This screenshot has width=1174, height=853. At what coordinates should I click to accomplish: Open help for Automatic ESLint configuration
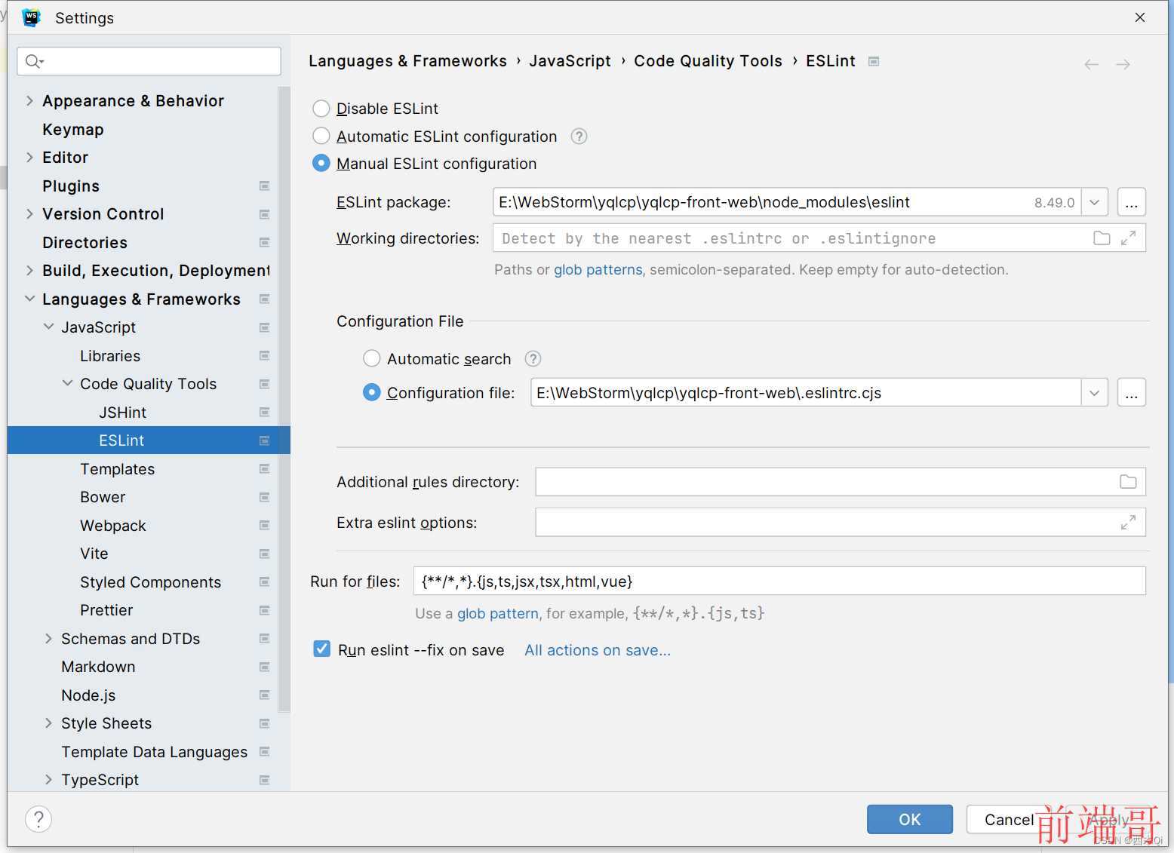coord(579,137)
